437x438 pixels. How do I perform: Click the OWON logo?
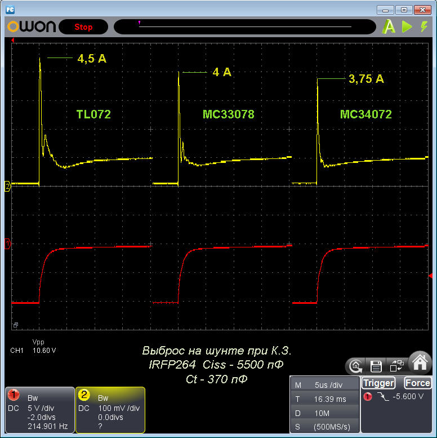[31, 26]
